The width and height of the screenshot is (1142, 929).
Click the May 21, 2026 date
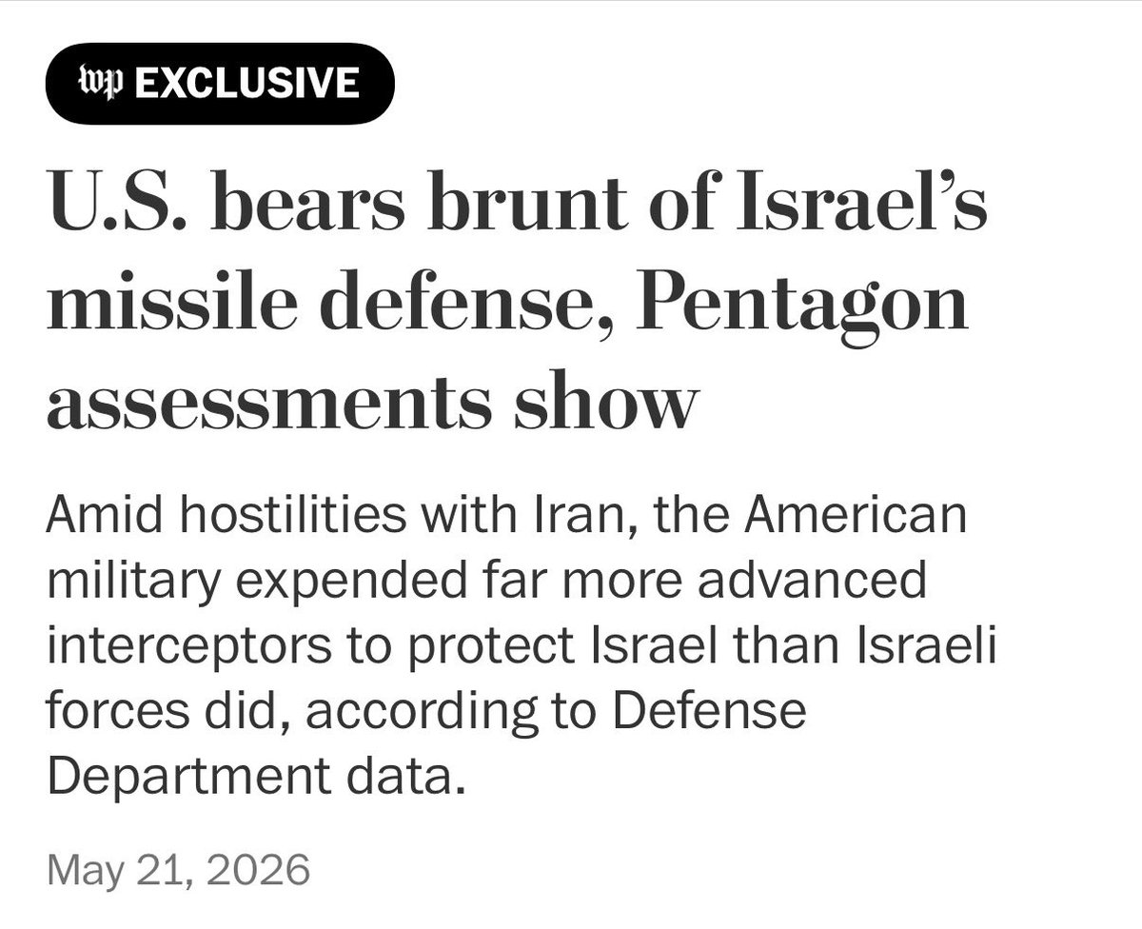[x=178, y=870]
